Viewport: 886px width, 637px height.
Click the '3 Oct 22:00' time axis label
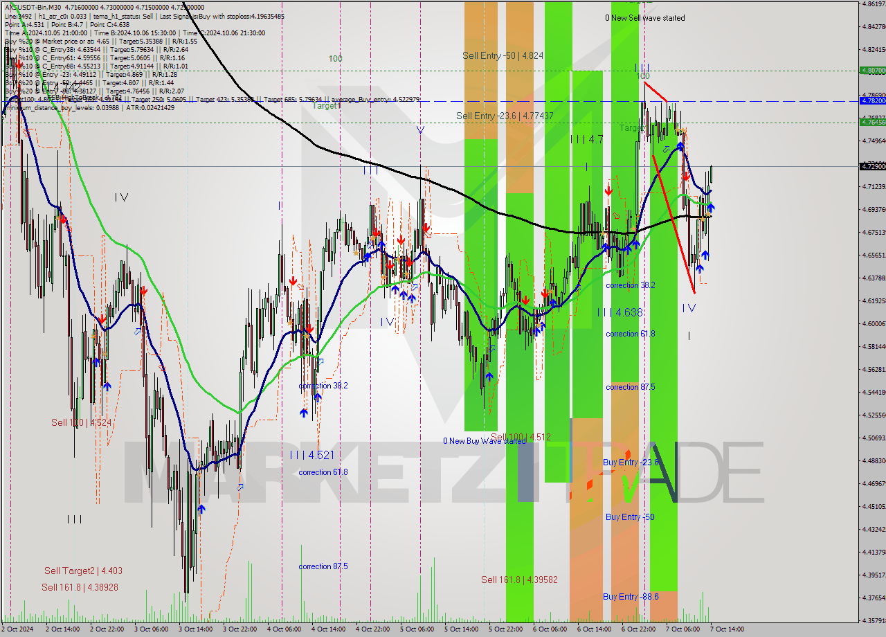(239, 629)
